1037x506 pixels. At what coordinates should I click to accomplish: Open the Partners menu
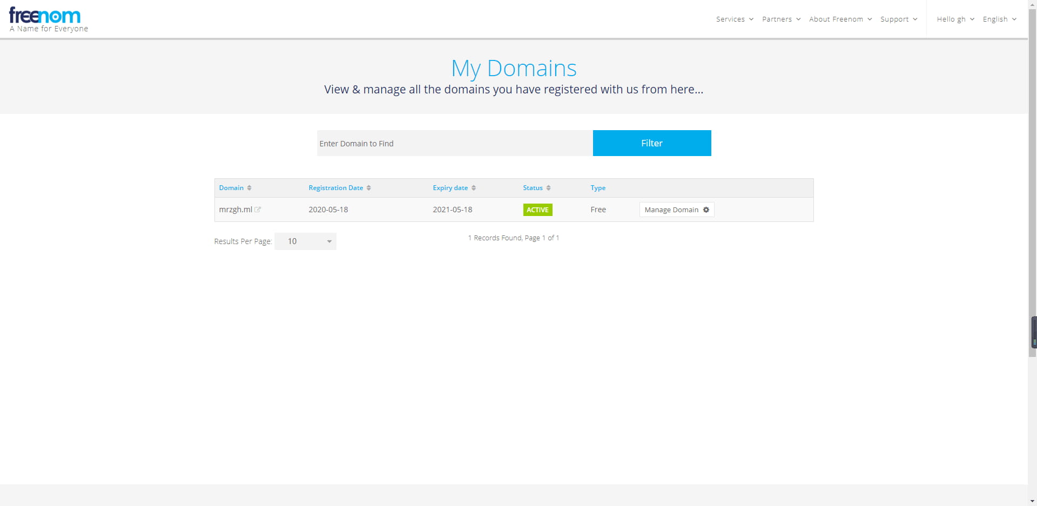pyautogui.click(x=781, y=19)
